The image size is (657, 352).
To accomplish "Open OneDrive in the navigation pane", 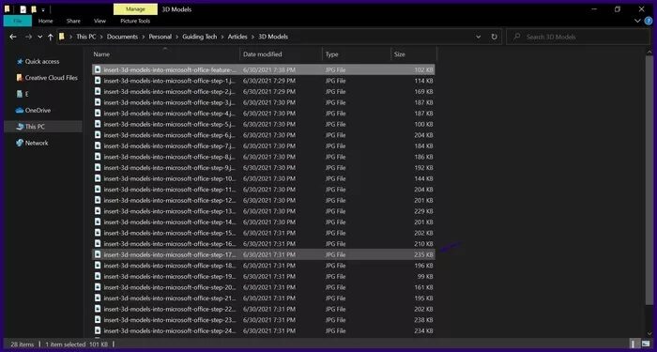I will point(33,110).
